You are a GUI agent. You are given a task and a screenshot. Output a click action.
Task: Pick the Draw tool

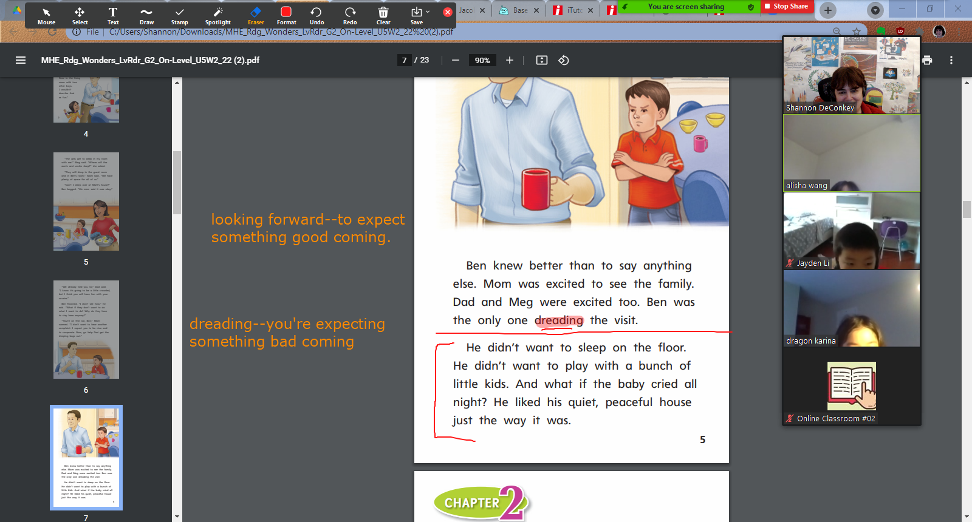pyautogui.click(x=146, y=16)
